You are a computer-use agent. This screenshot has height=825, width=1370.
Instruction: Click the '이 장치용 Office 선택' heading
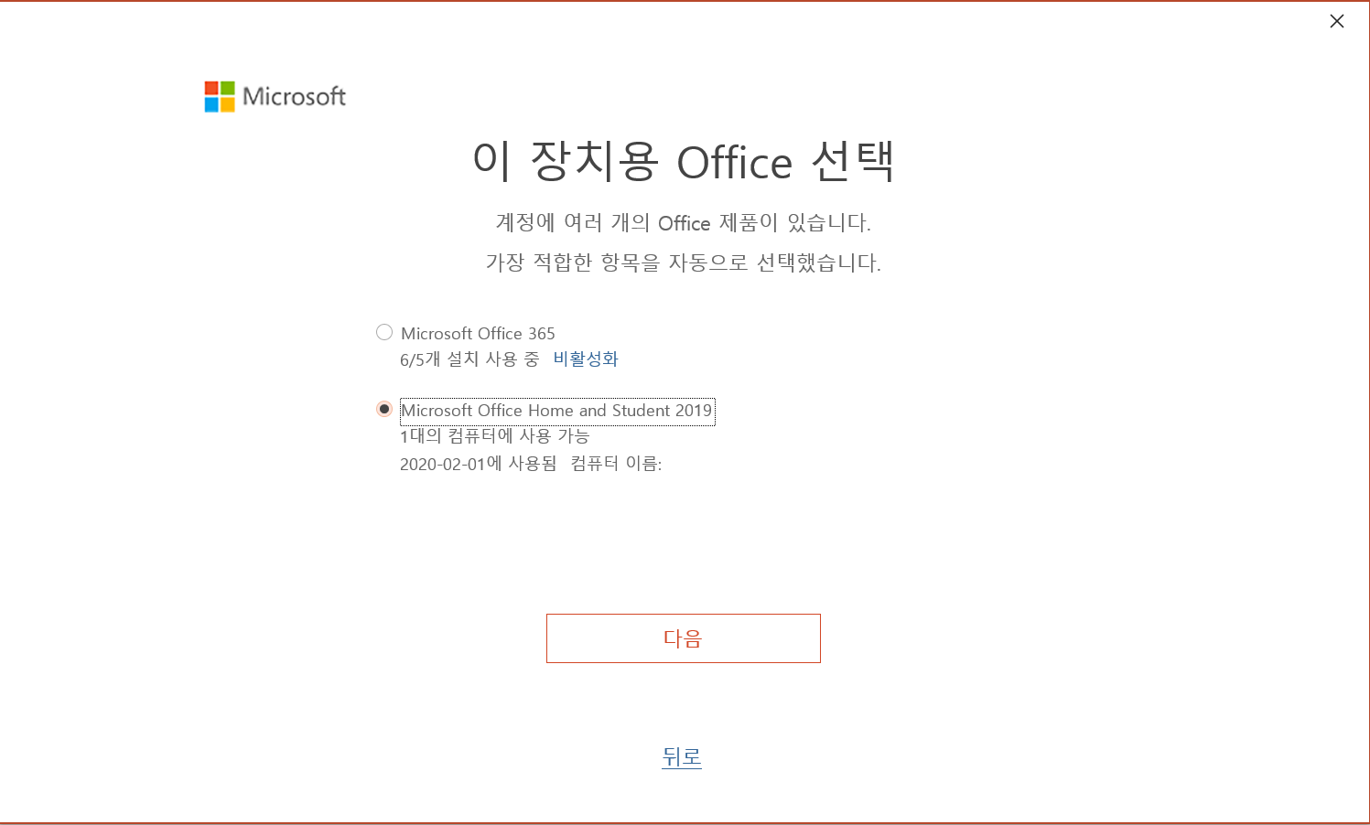[684, 161]
